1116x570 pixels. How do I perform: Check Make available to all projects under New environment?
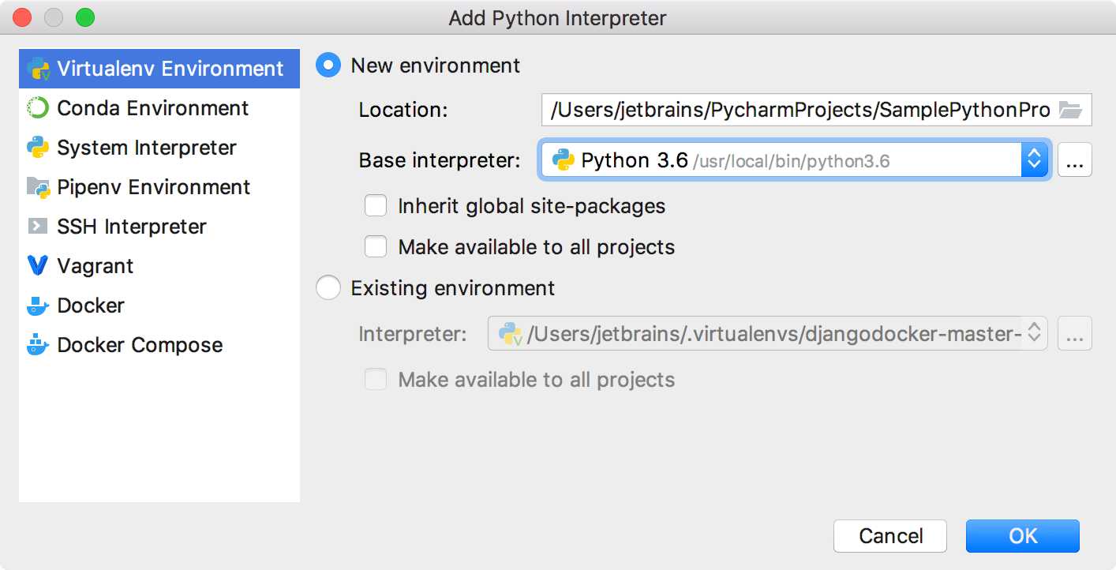376,247
